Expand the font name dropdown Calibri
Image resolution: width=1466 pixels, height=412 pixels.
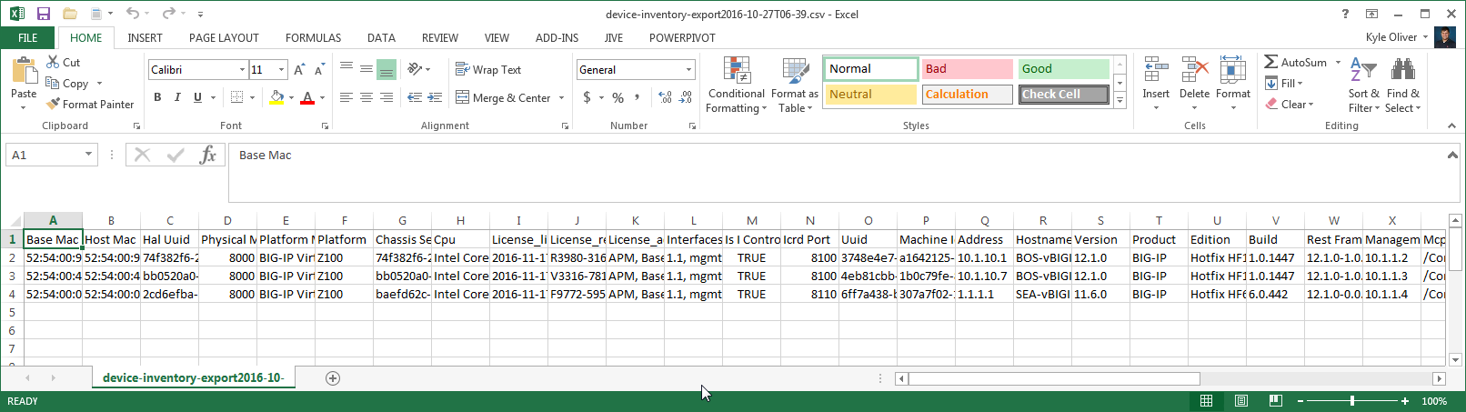(x=242, y=70)
